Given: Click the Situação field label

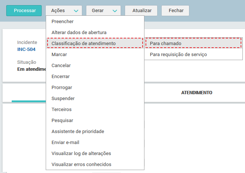Looking at the screenshot, I should 27,62.
